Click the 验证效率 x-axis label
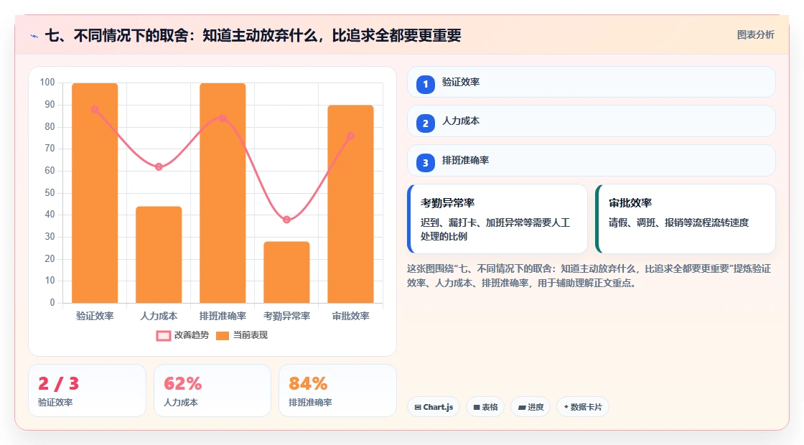 click(95, 317)
